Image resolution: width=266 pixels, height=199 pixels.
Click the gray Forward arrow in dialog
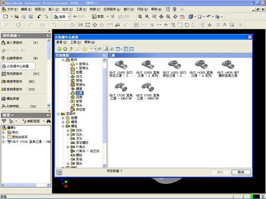pos(65,49)
